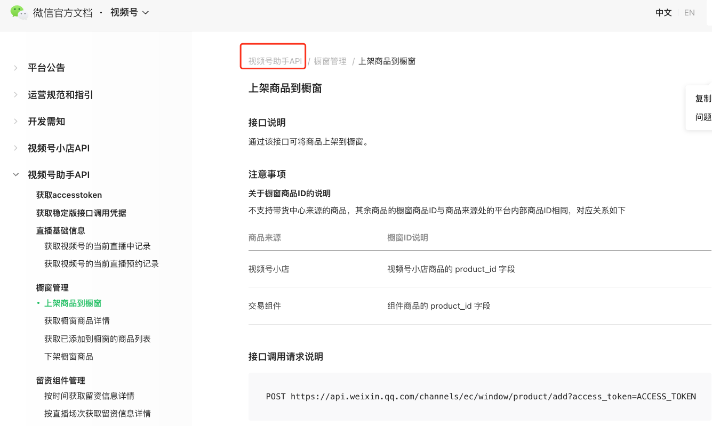Click 组件商品的 product_id 字段 cell

(x=439, y=306)
